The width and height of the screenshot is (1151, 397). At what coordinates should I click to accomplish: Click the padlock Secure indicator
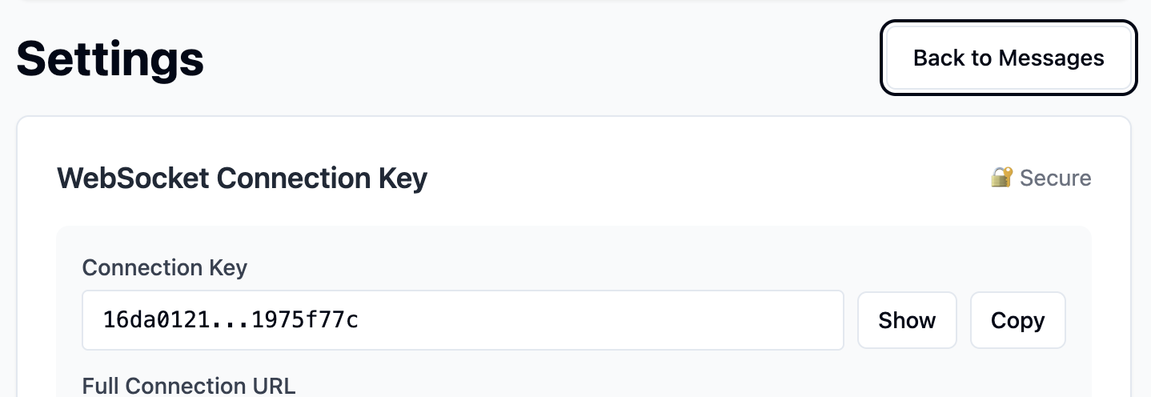pyautogui.click(x=1041, y=178)
